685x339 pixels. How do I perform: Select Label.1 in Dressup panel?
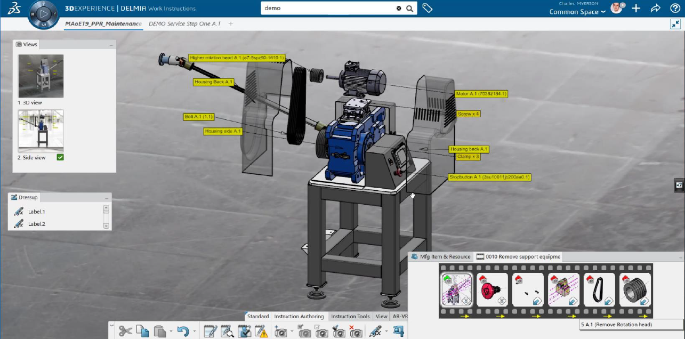[x=37, y=212]
